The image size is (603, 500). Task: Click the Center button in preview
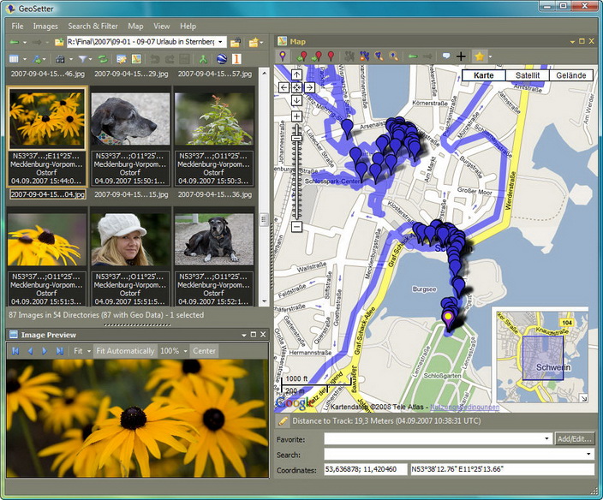(204, 351)
